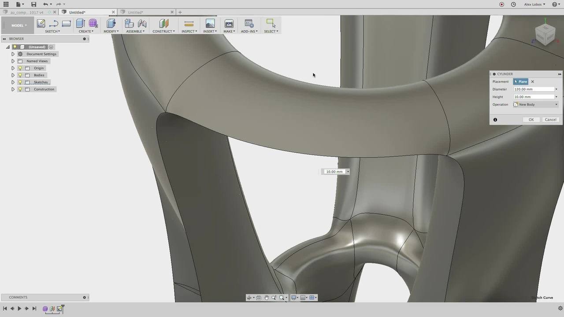Switch to the second Untitled* tab

(136, 12)
